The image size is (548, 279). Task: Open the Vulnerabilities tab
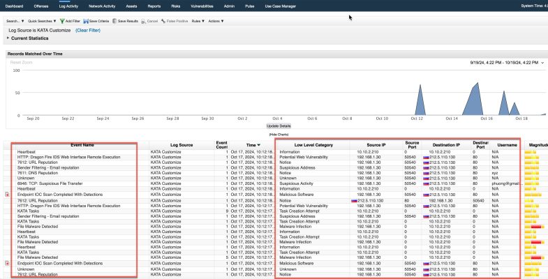[x=202, y=6]
